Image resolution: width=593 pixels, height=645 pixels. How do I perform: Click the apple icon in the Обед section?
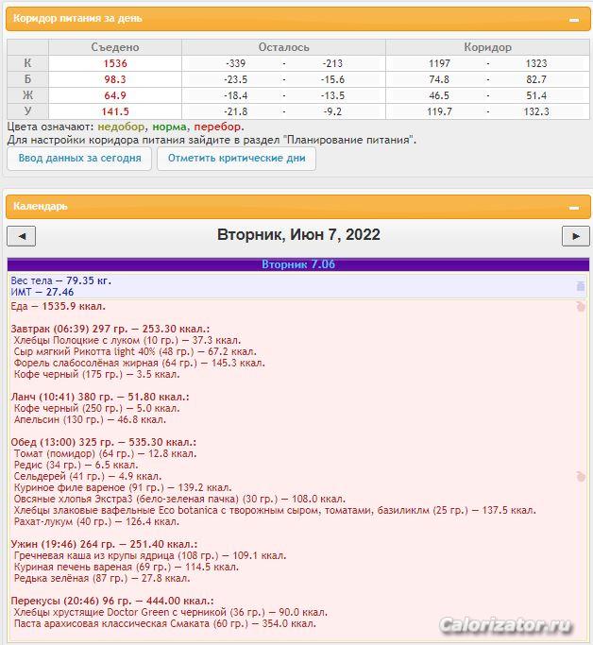(581, 477)
